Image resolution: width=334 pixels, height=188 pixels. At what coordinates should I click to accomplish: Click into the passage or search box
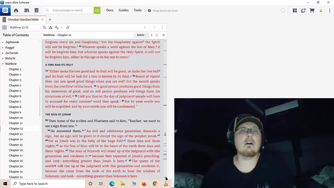[69, 10]
